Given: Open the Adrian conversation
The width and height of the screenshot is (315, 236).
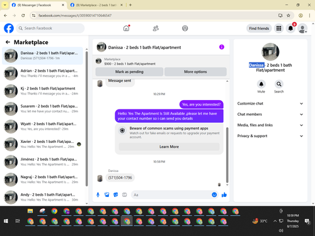Looking at the screenshot, I should tap(42, 74).
